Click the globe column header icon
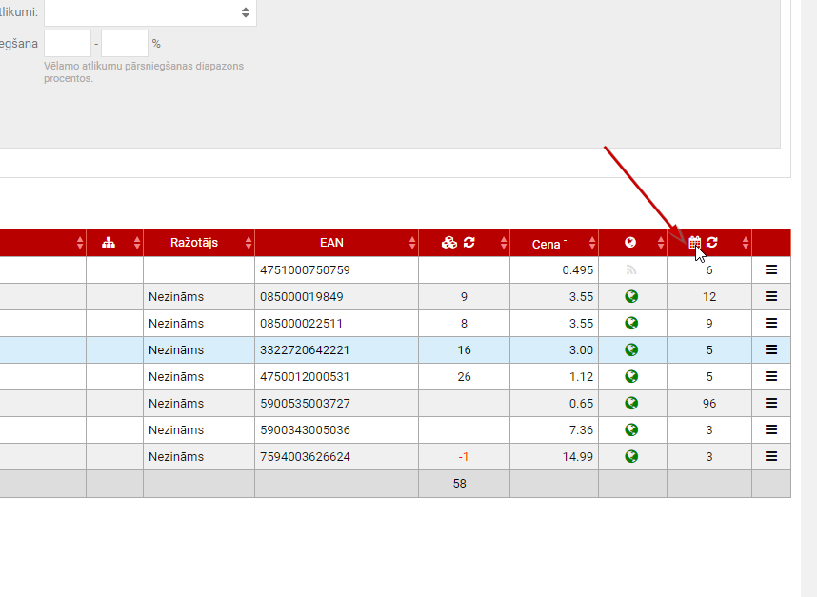Image resolution: width=817 pixels, height=597 pixels. pos(629,243)
